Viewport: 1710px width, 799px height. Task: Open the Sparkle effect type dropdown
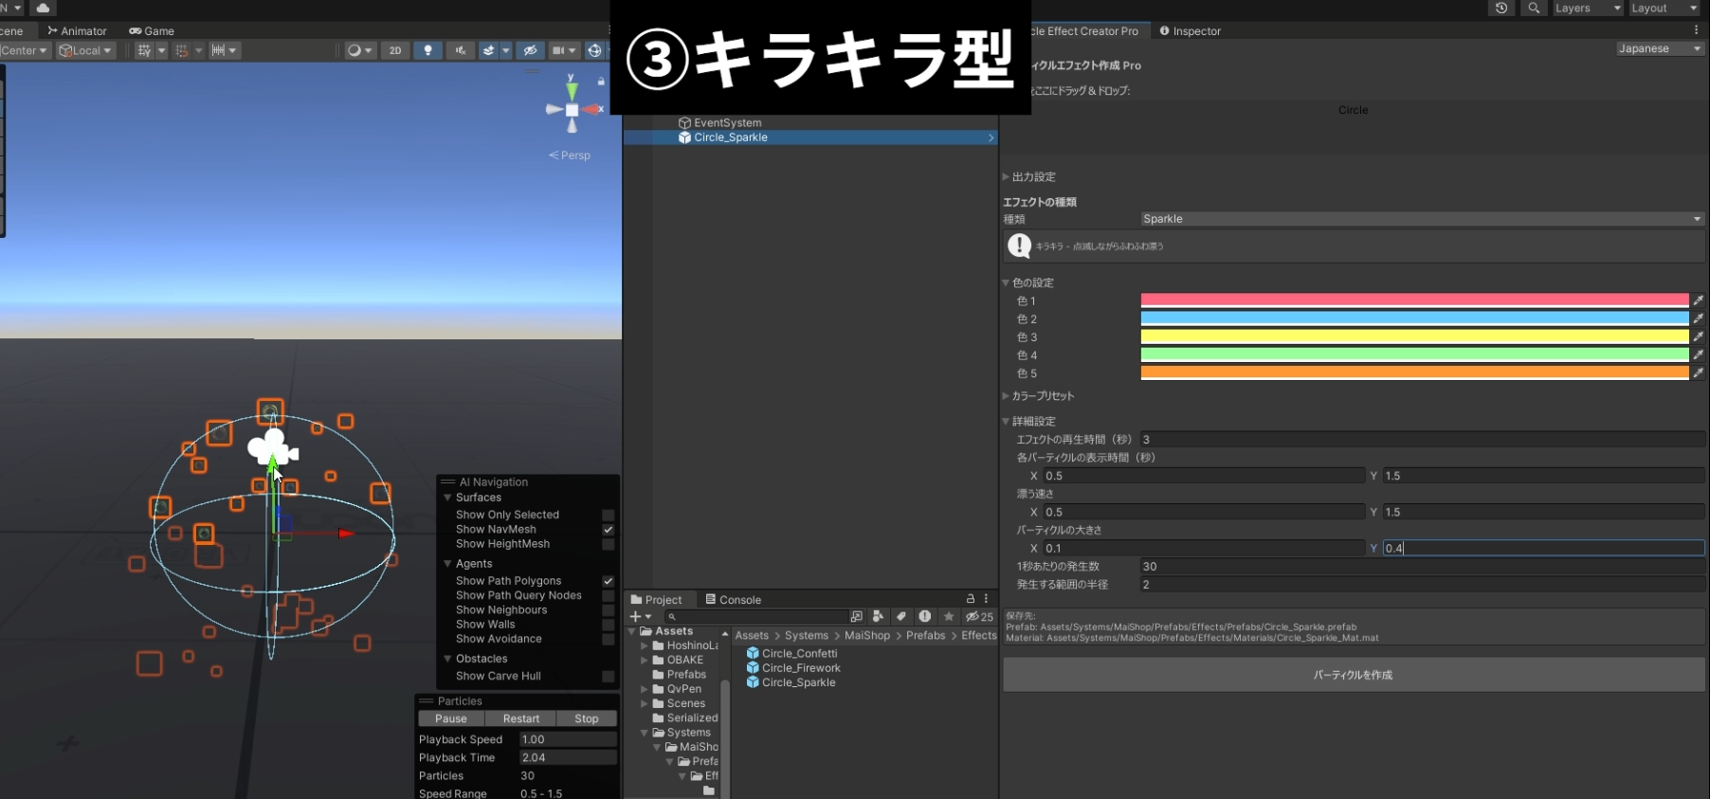tap(1422, 219)
